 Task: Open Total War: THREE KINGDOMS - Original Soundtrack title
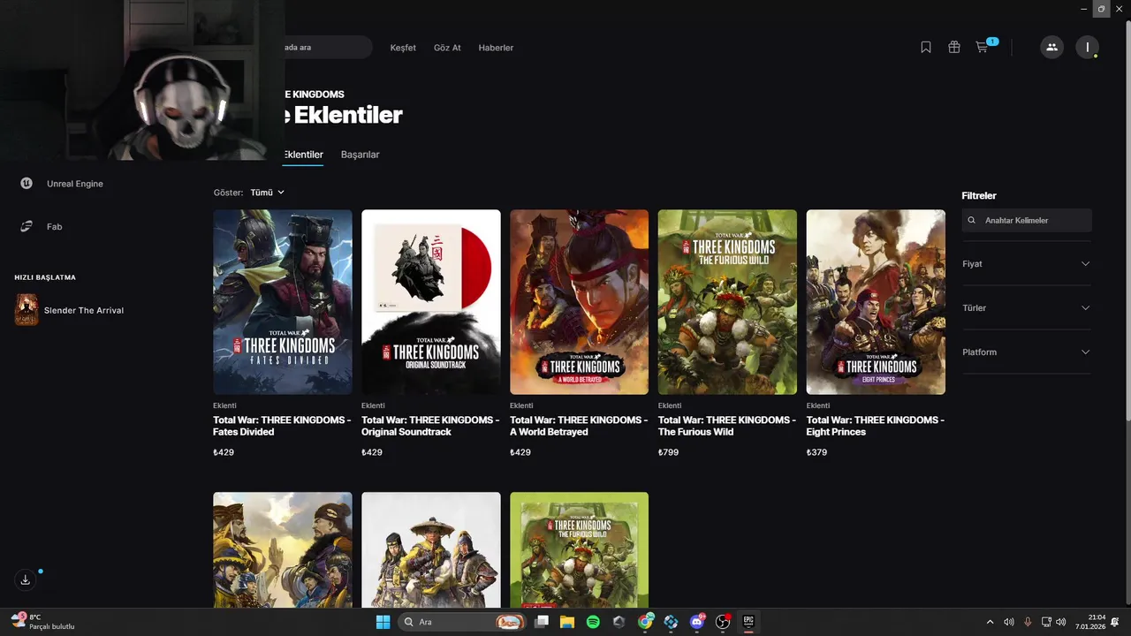point(430,426)
